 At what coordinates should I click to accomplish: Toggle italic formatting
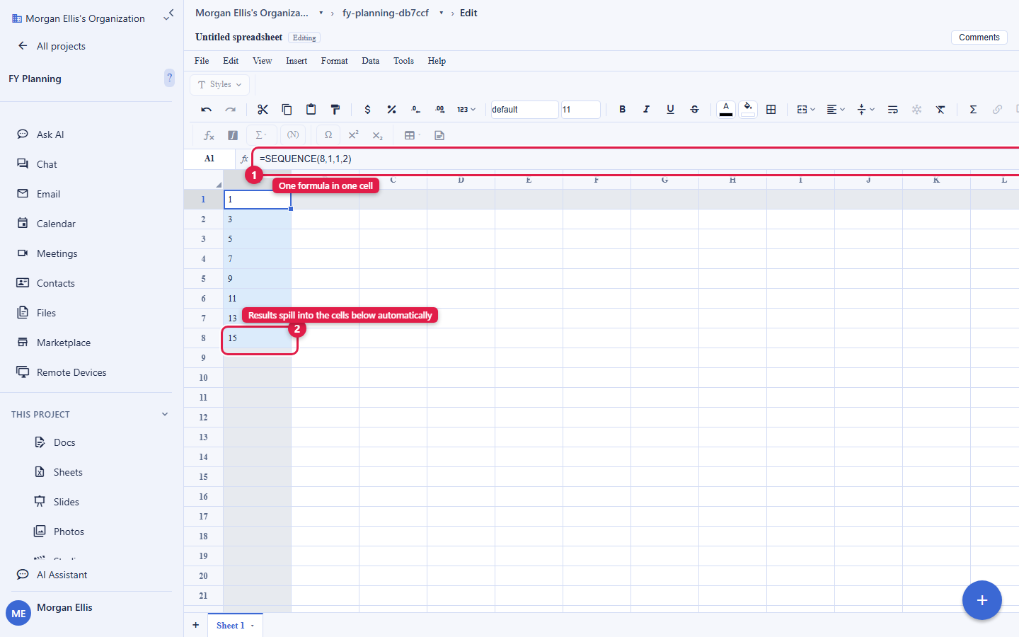coord(646,110)
